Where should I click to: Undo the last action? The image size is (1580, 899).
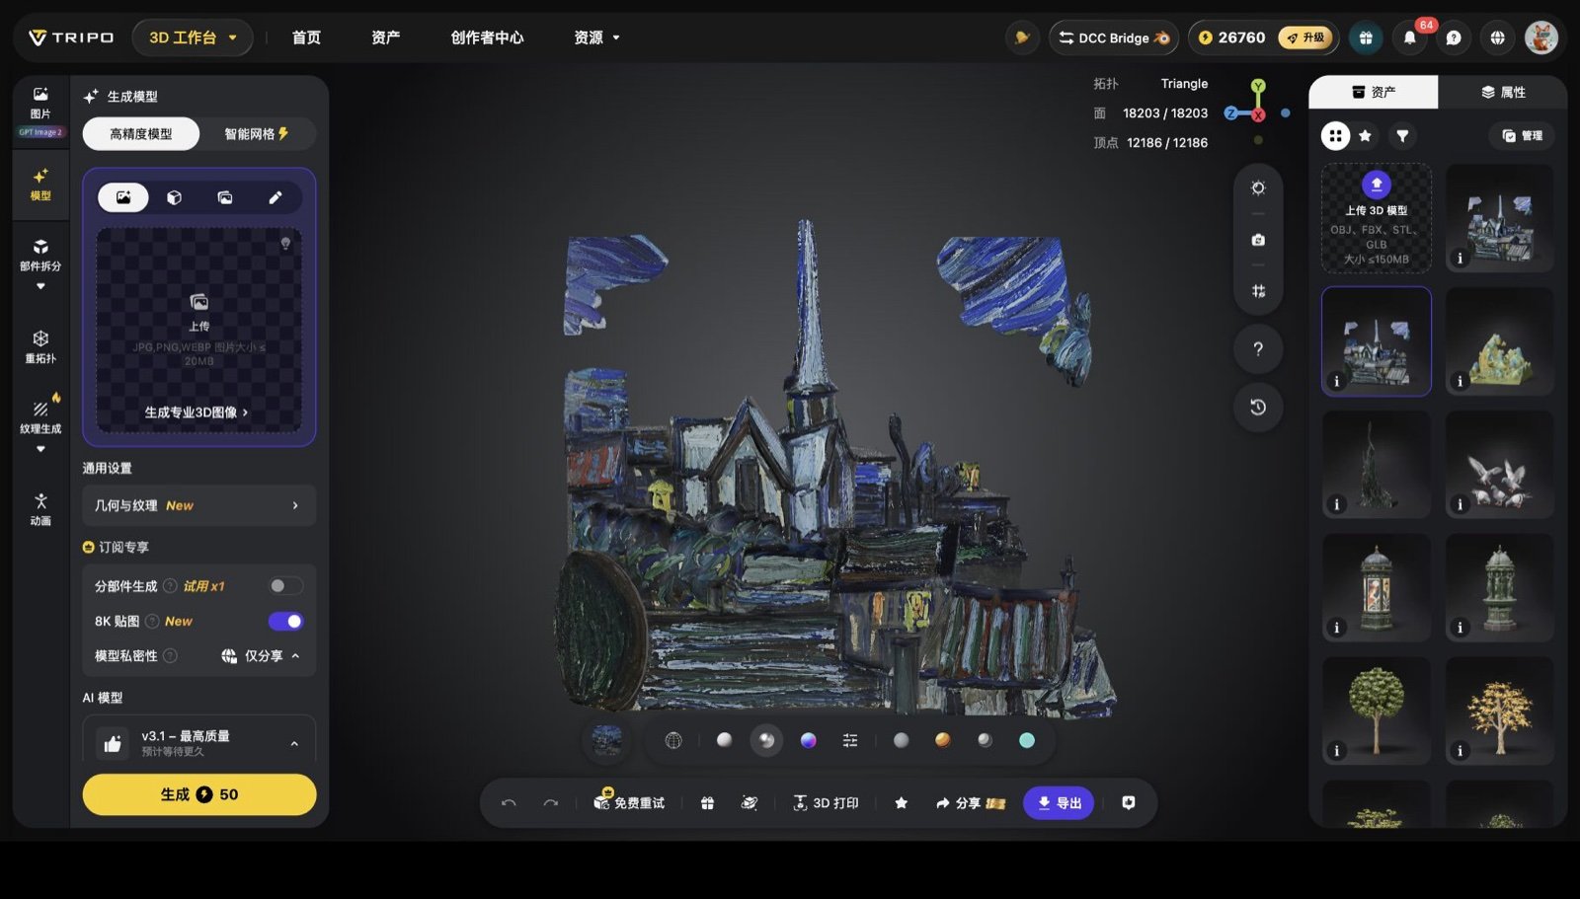(509, 803)
